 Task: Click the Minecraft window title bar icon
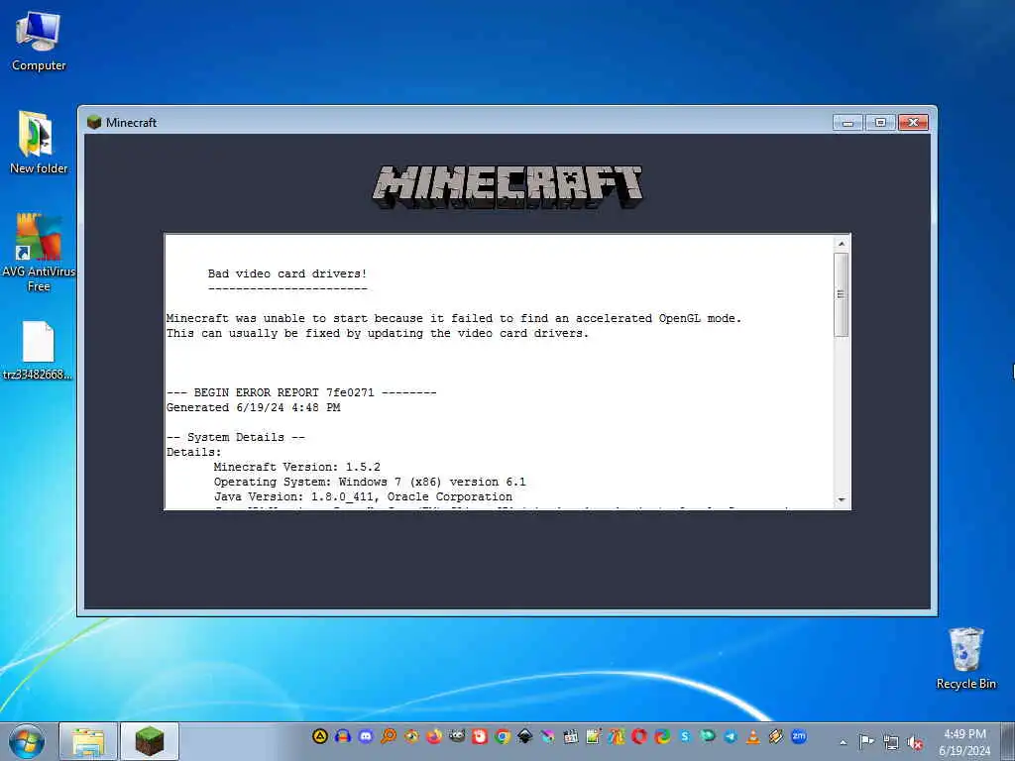94,122
